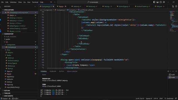Open customize layout icon
This screenshot has height=100, width=178.
pyautogui.click(x=164, y=2)
